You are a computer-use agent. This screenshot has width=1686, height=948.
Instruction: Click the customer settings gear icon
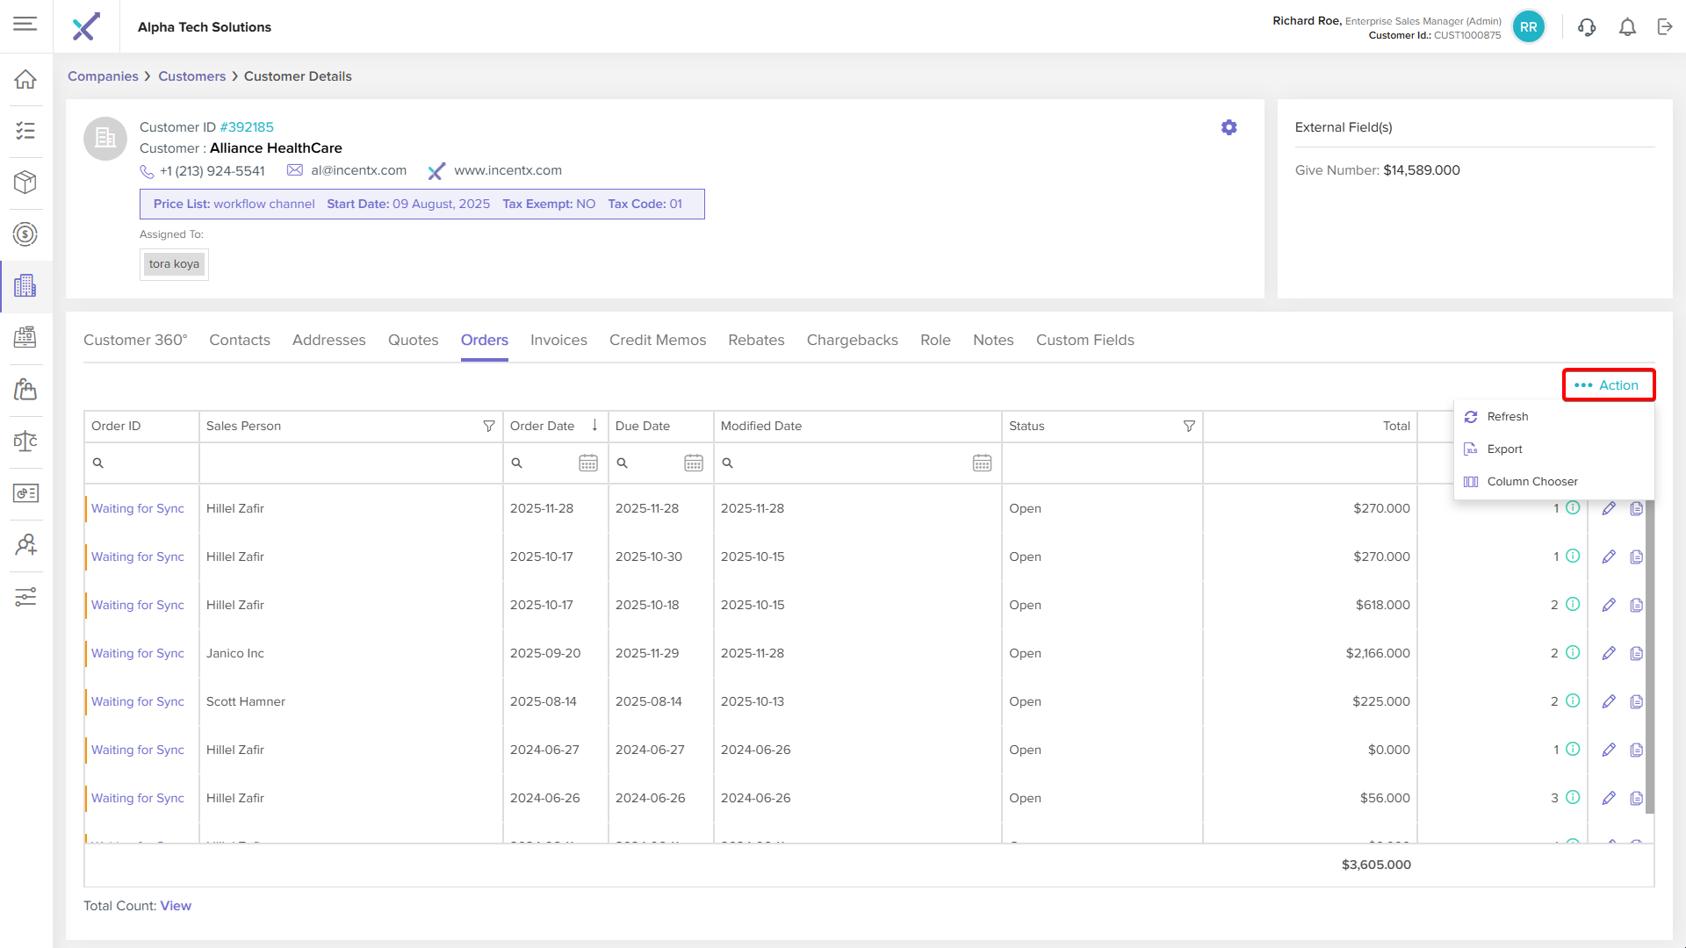[1228, 127]
